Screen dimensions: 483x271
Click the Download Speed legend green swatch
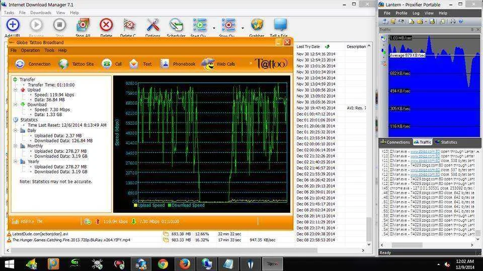170,205
